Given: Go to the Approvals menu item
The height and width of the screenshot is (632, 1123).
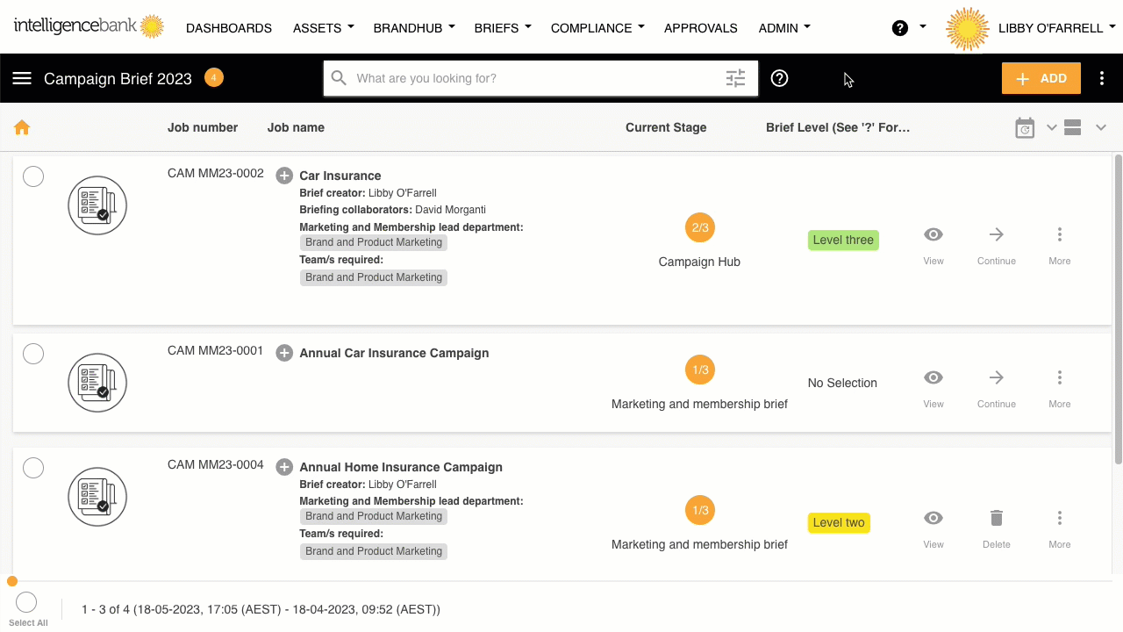Looking at the screenshot, I should [700, 28].
